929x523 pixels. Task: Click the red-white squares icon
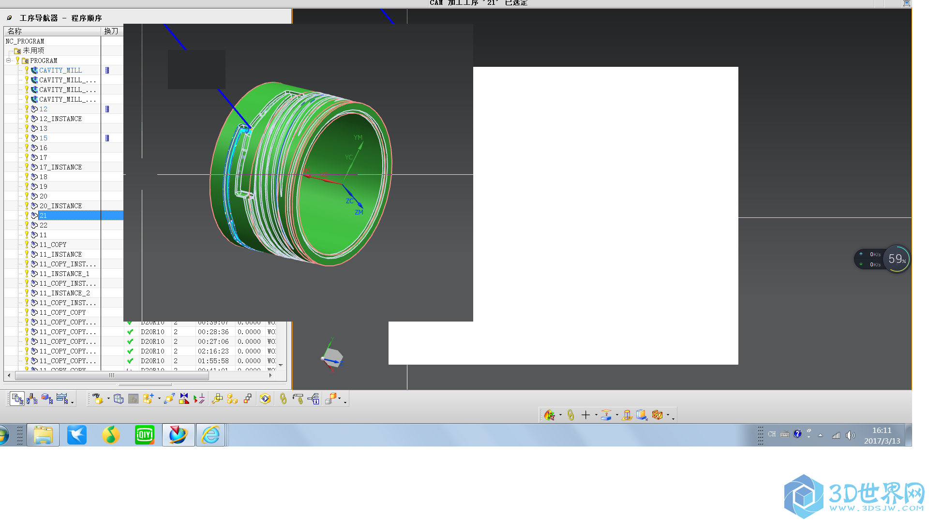point(248,399)
